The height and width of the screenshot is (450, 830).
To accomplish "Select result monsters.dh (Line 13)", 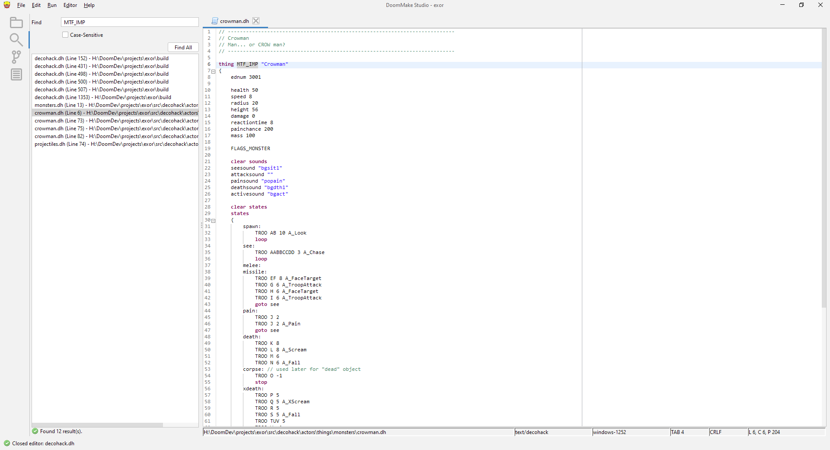I will pyautogui.click(x=115, y=105).
